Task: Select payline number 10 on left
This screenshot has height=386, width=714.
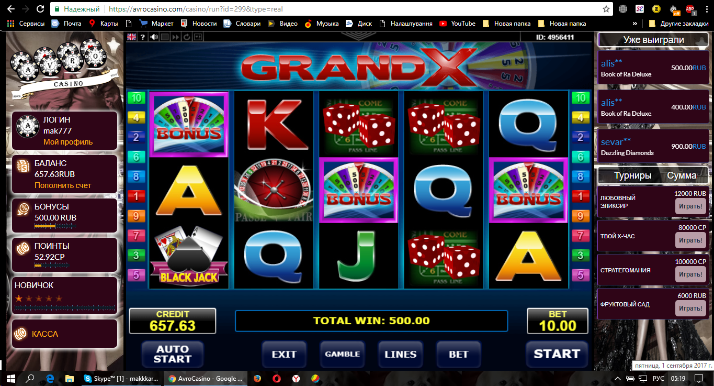Action: [x=136, y=98]
